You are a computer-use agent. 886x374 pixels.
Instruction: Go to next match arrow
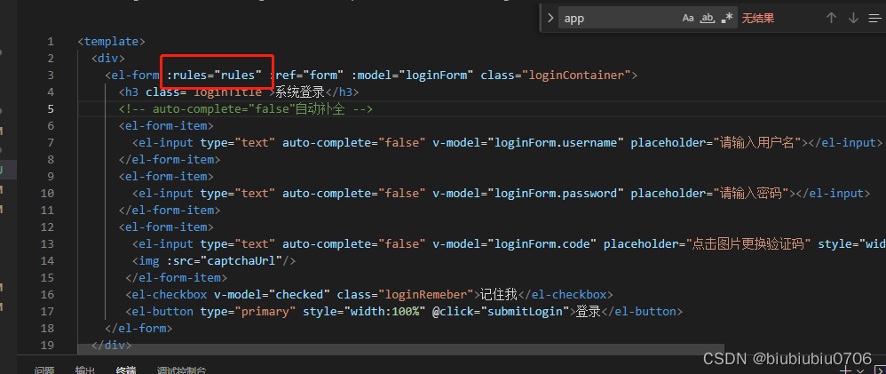point(853,18)
